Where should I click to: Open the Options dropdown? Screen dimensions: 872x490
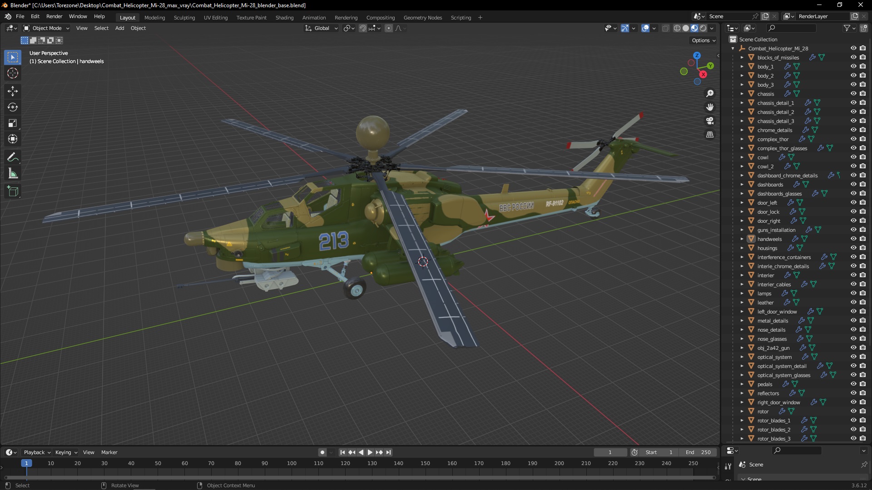703,40
